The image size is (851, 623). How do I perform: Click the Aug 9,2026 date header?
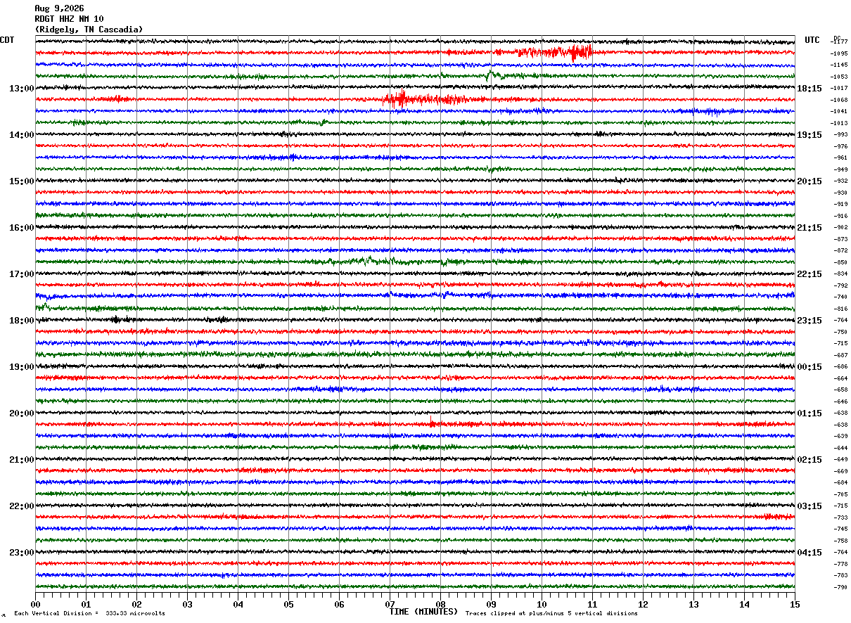pyautogui.click(x=59, y=8)
